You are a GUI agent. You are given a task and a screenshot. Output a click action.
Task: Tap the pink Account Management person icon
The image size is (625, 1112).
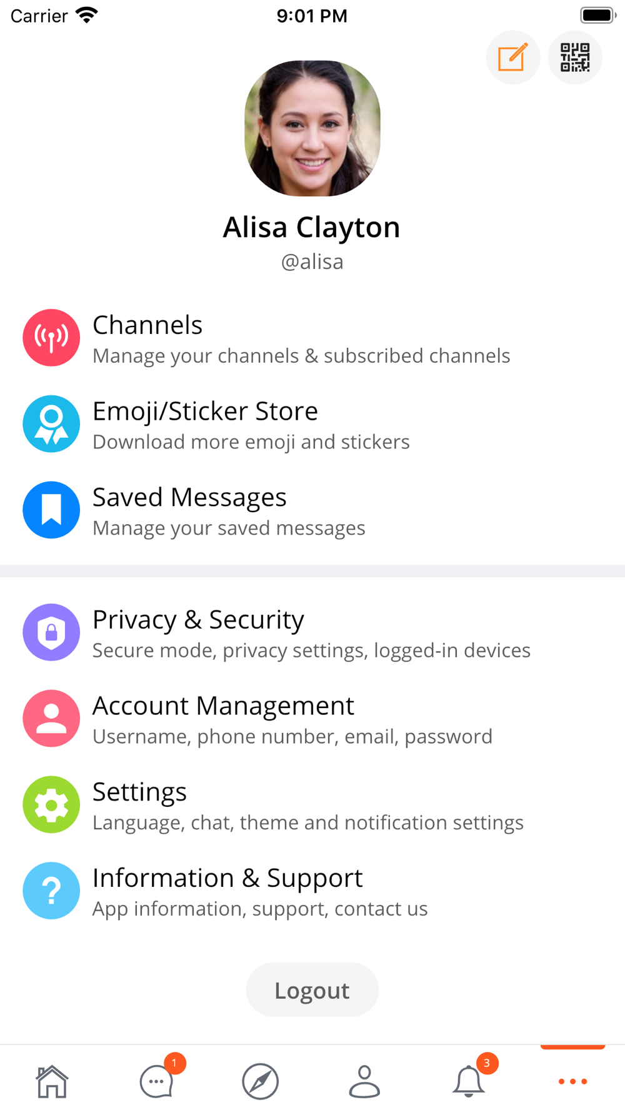(x=51, y=719)
